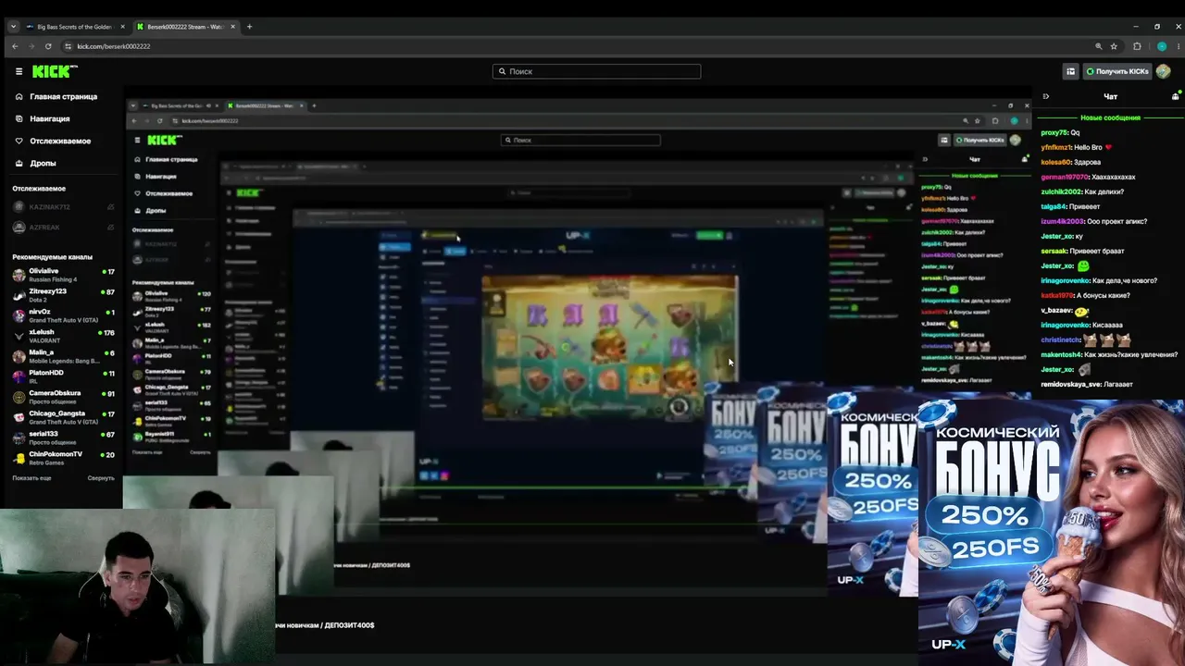Go back using the browser back arrow
Image resolution: width=1185 pixels, height=666 pixels.
pyautogui.click(x=15, y=46)
